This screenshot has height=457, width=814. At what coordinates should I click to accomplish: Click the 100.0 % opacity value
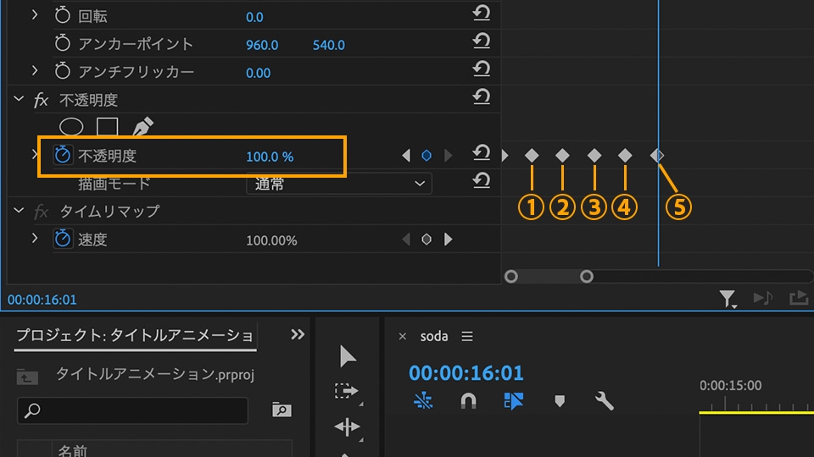270,157
